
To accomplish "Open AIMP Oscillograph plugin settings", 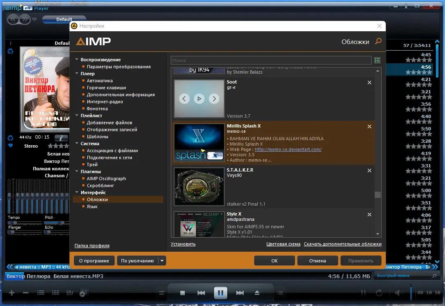I will (x=106, y=178).
